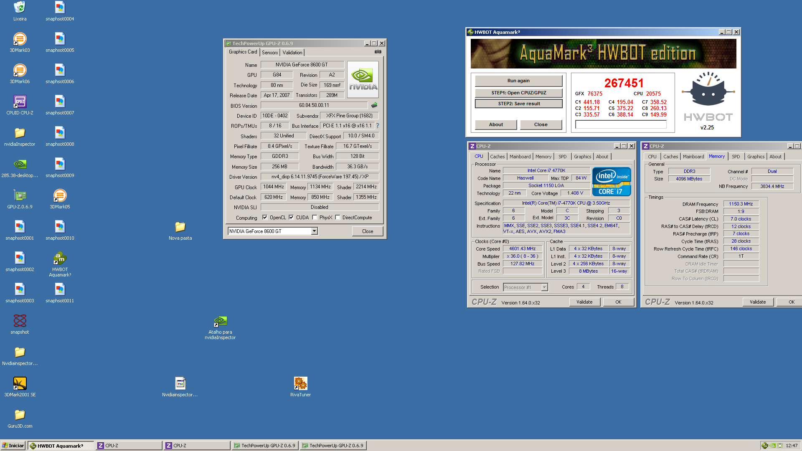Click STEP2: Save result button
Image resolution: width=802 pixels, height=451 pixels.
click(x=518, y=104)
